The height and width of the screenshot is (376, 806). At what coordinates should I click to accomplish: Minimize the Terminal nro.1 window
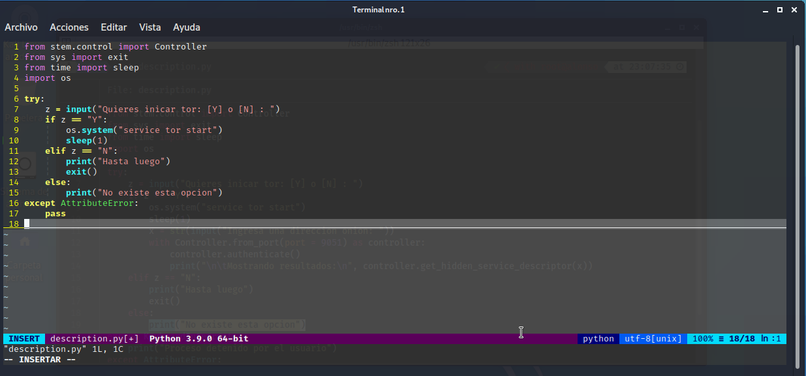tap(766, 10)
